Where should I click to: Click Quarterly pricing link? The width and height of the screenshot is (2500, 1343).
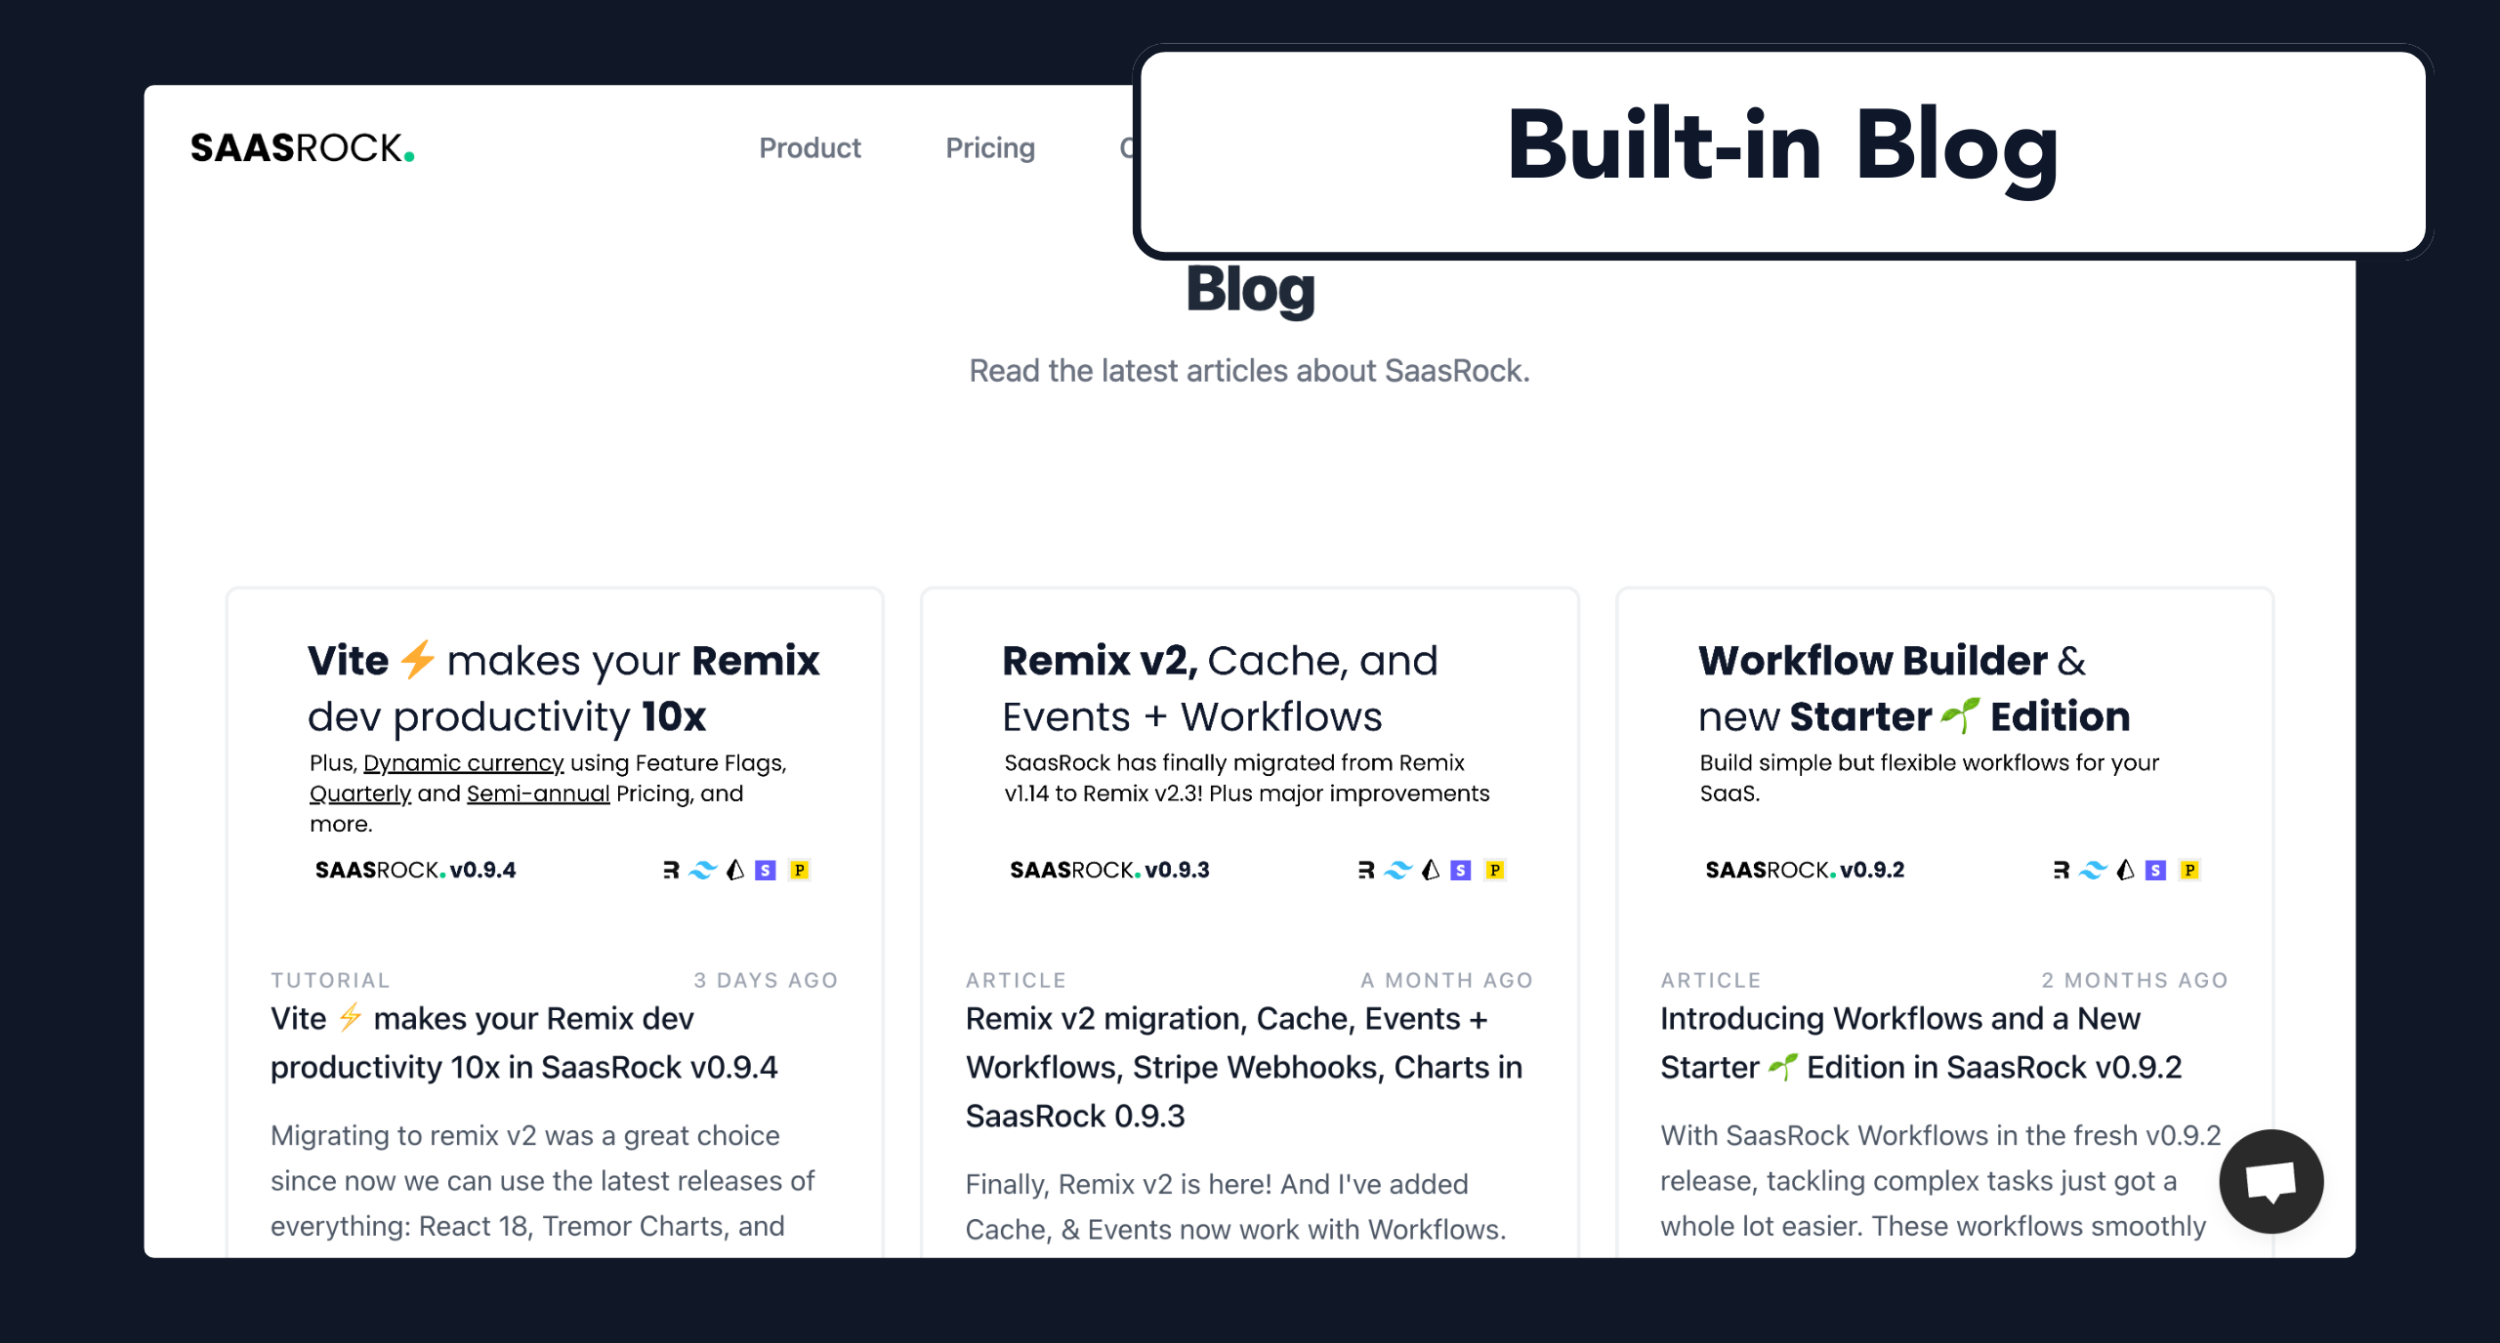354,797
